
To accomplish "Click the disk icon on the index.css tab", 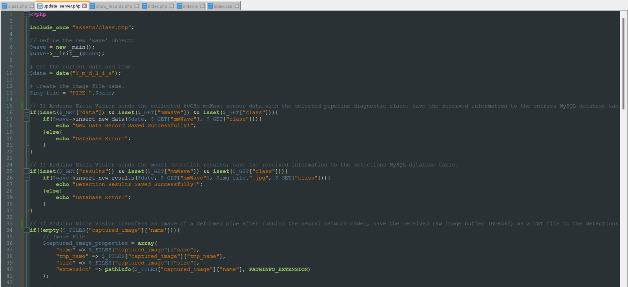I will pos(210,6).
